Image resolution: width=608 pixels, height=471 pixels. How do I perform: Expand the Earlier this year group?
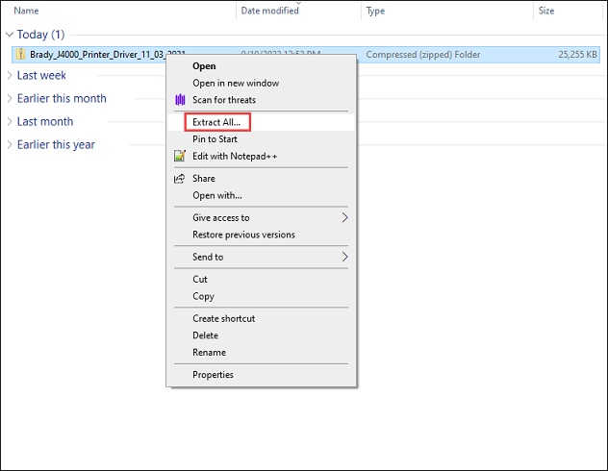[10, 144]
